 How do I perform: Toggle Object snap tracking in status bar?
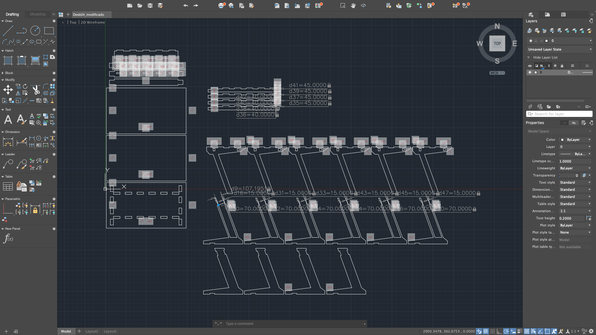pyautogui.click(x=540, y=331)
